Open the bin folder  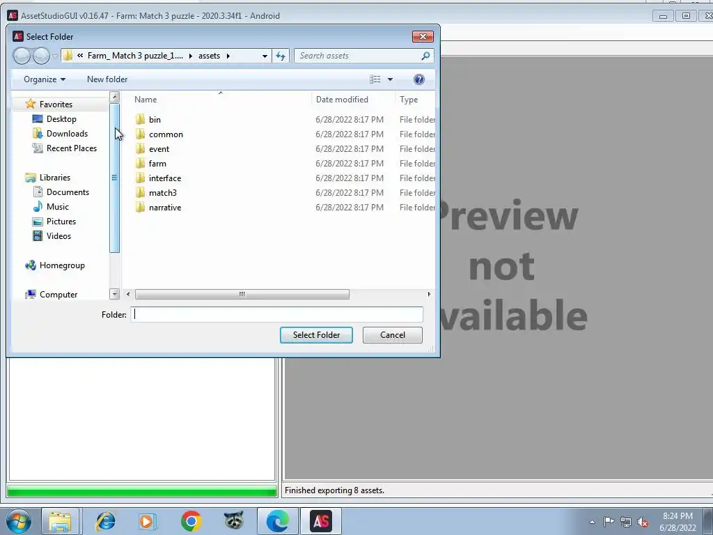[155, 120]
